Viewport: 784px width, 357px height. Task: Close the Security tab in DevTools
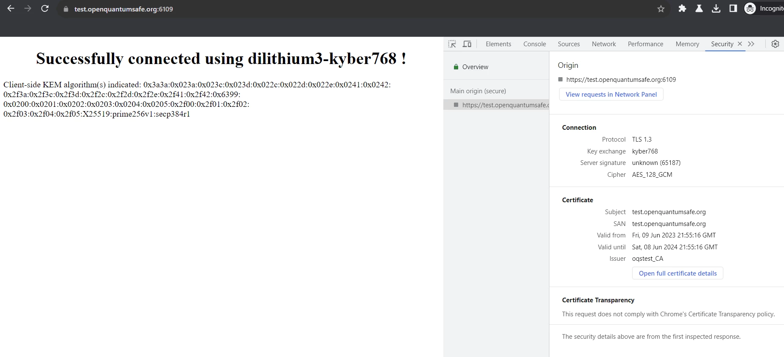(x=740, y=44)
